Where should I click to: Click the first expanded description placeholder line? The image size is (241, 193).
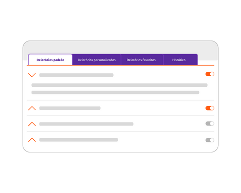click(120, 85)
